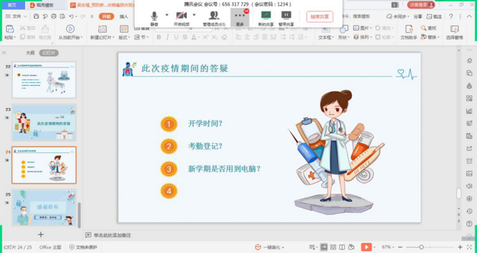Screen dimensions: 477x253
Task: Toggle normal view in status bar
Action: (323, 247)
